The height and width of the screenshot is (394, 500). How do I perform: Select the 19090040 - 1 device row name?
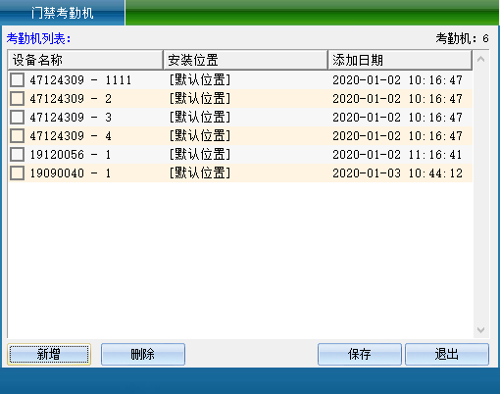[x=71, y=173]
